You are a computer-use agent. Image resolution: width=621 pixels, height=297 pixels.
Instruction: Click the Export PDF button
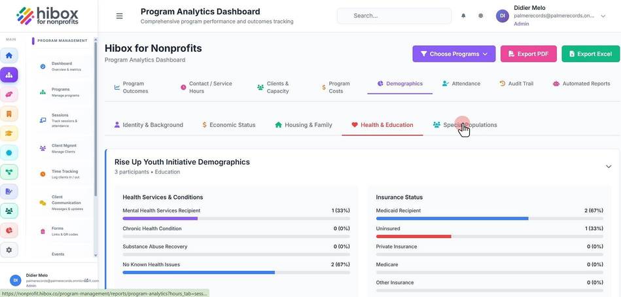coord(528,54)
